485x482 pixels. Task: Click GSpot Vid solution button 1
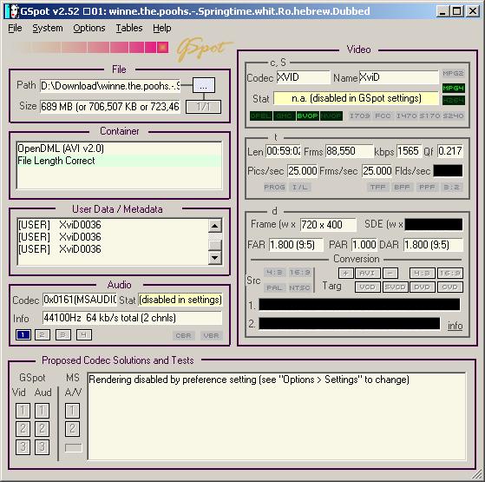pyautogui.click(x=23, y=411)
